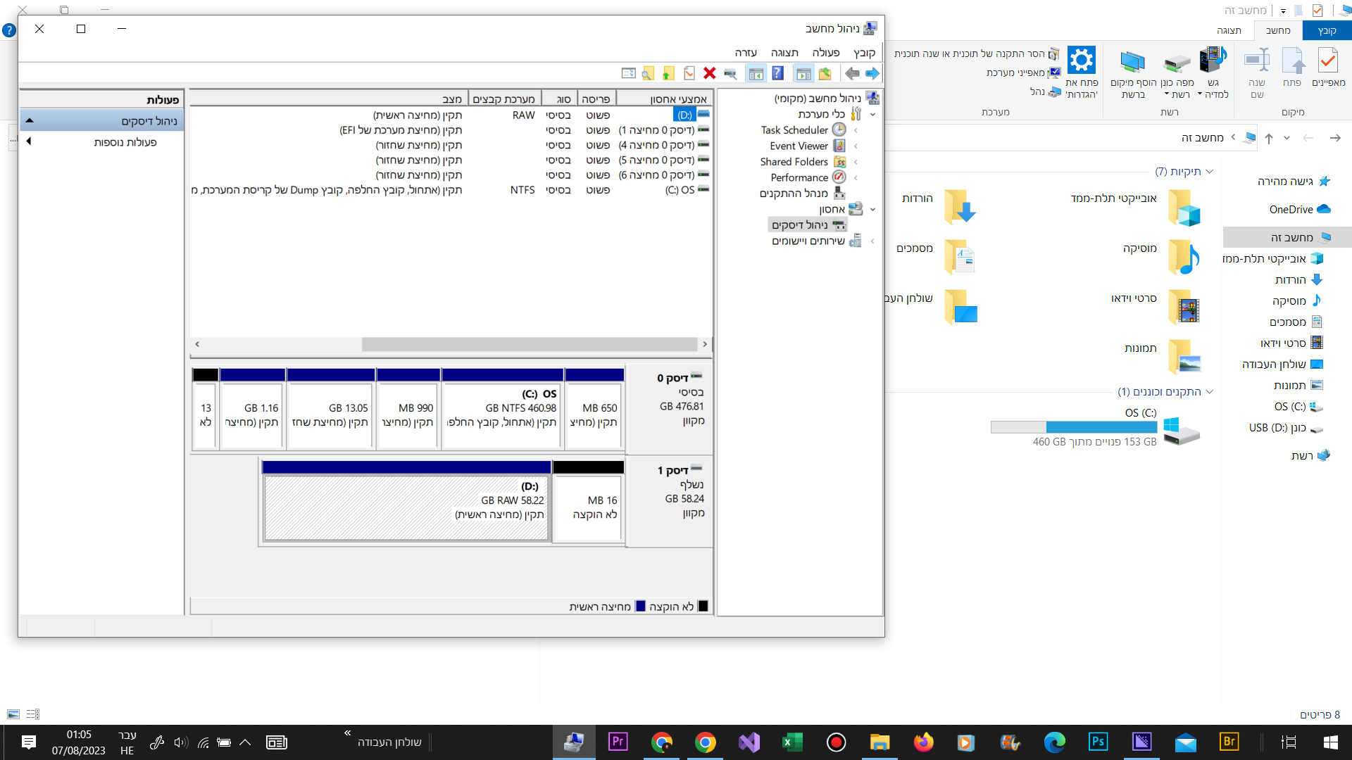Screen dimensions: 1352x760
Task: Click the Layout (פריסה) column header
Action: pos(596,99)
